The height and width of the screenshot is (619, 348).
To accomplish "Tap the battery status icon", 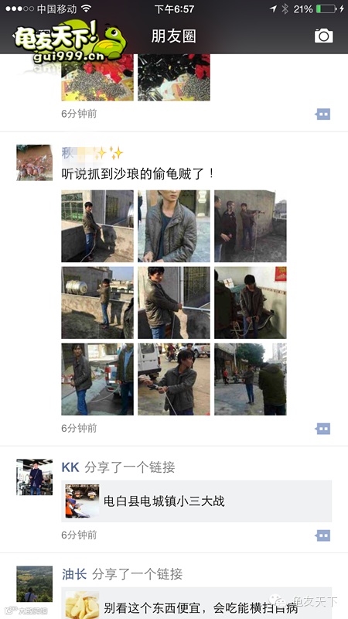I will pos(326,9).
